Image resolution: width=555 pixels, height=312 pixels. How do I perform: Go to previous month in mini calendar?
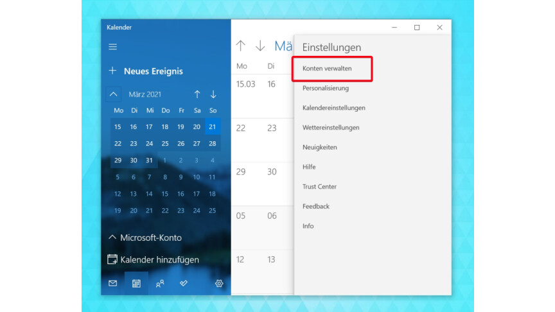point(197,94)
